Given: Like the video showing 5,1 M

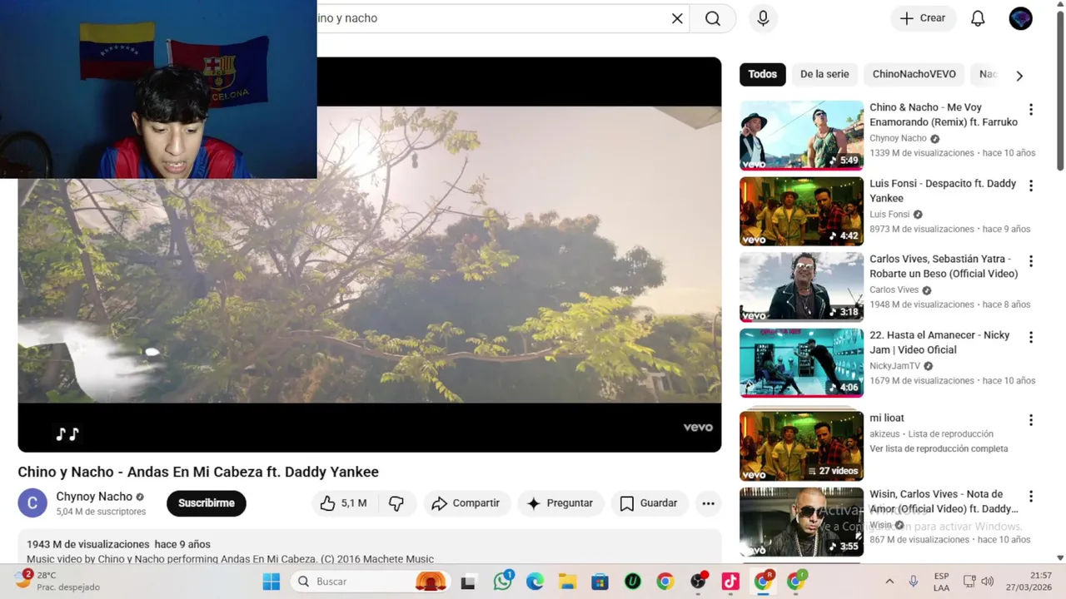Looking at the screenshot, I should [344, 503].
